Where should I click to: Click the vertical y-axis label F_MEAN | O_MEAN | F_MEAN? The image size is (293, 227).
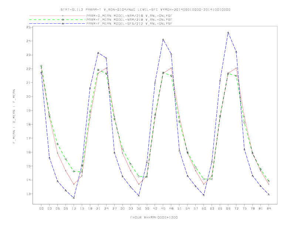14,116
